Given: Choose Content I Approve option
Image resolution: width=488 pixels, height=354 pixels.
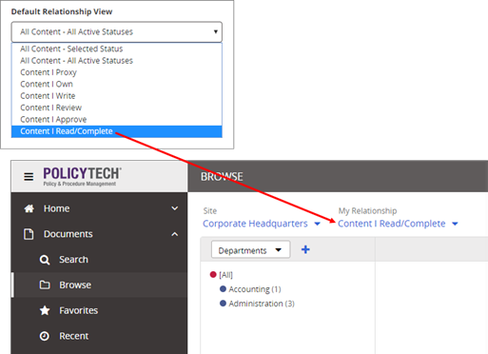Looking at the screenshot, I should 117,119.
